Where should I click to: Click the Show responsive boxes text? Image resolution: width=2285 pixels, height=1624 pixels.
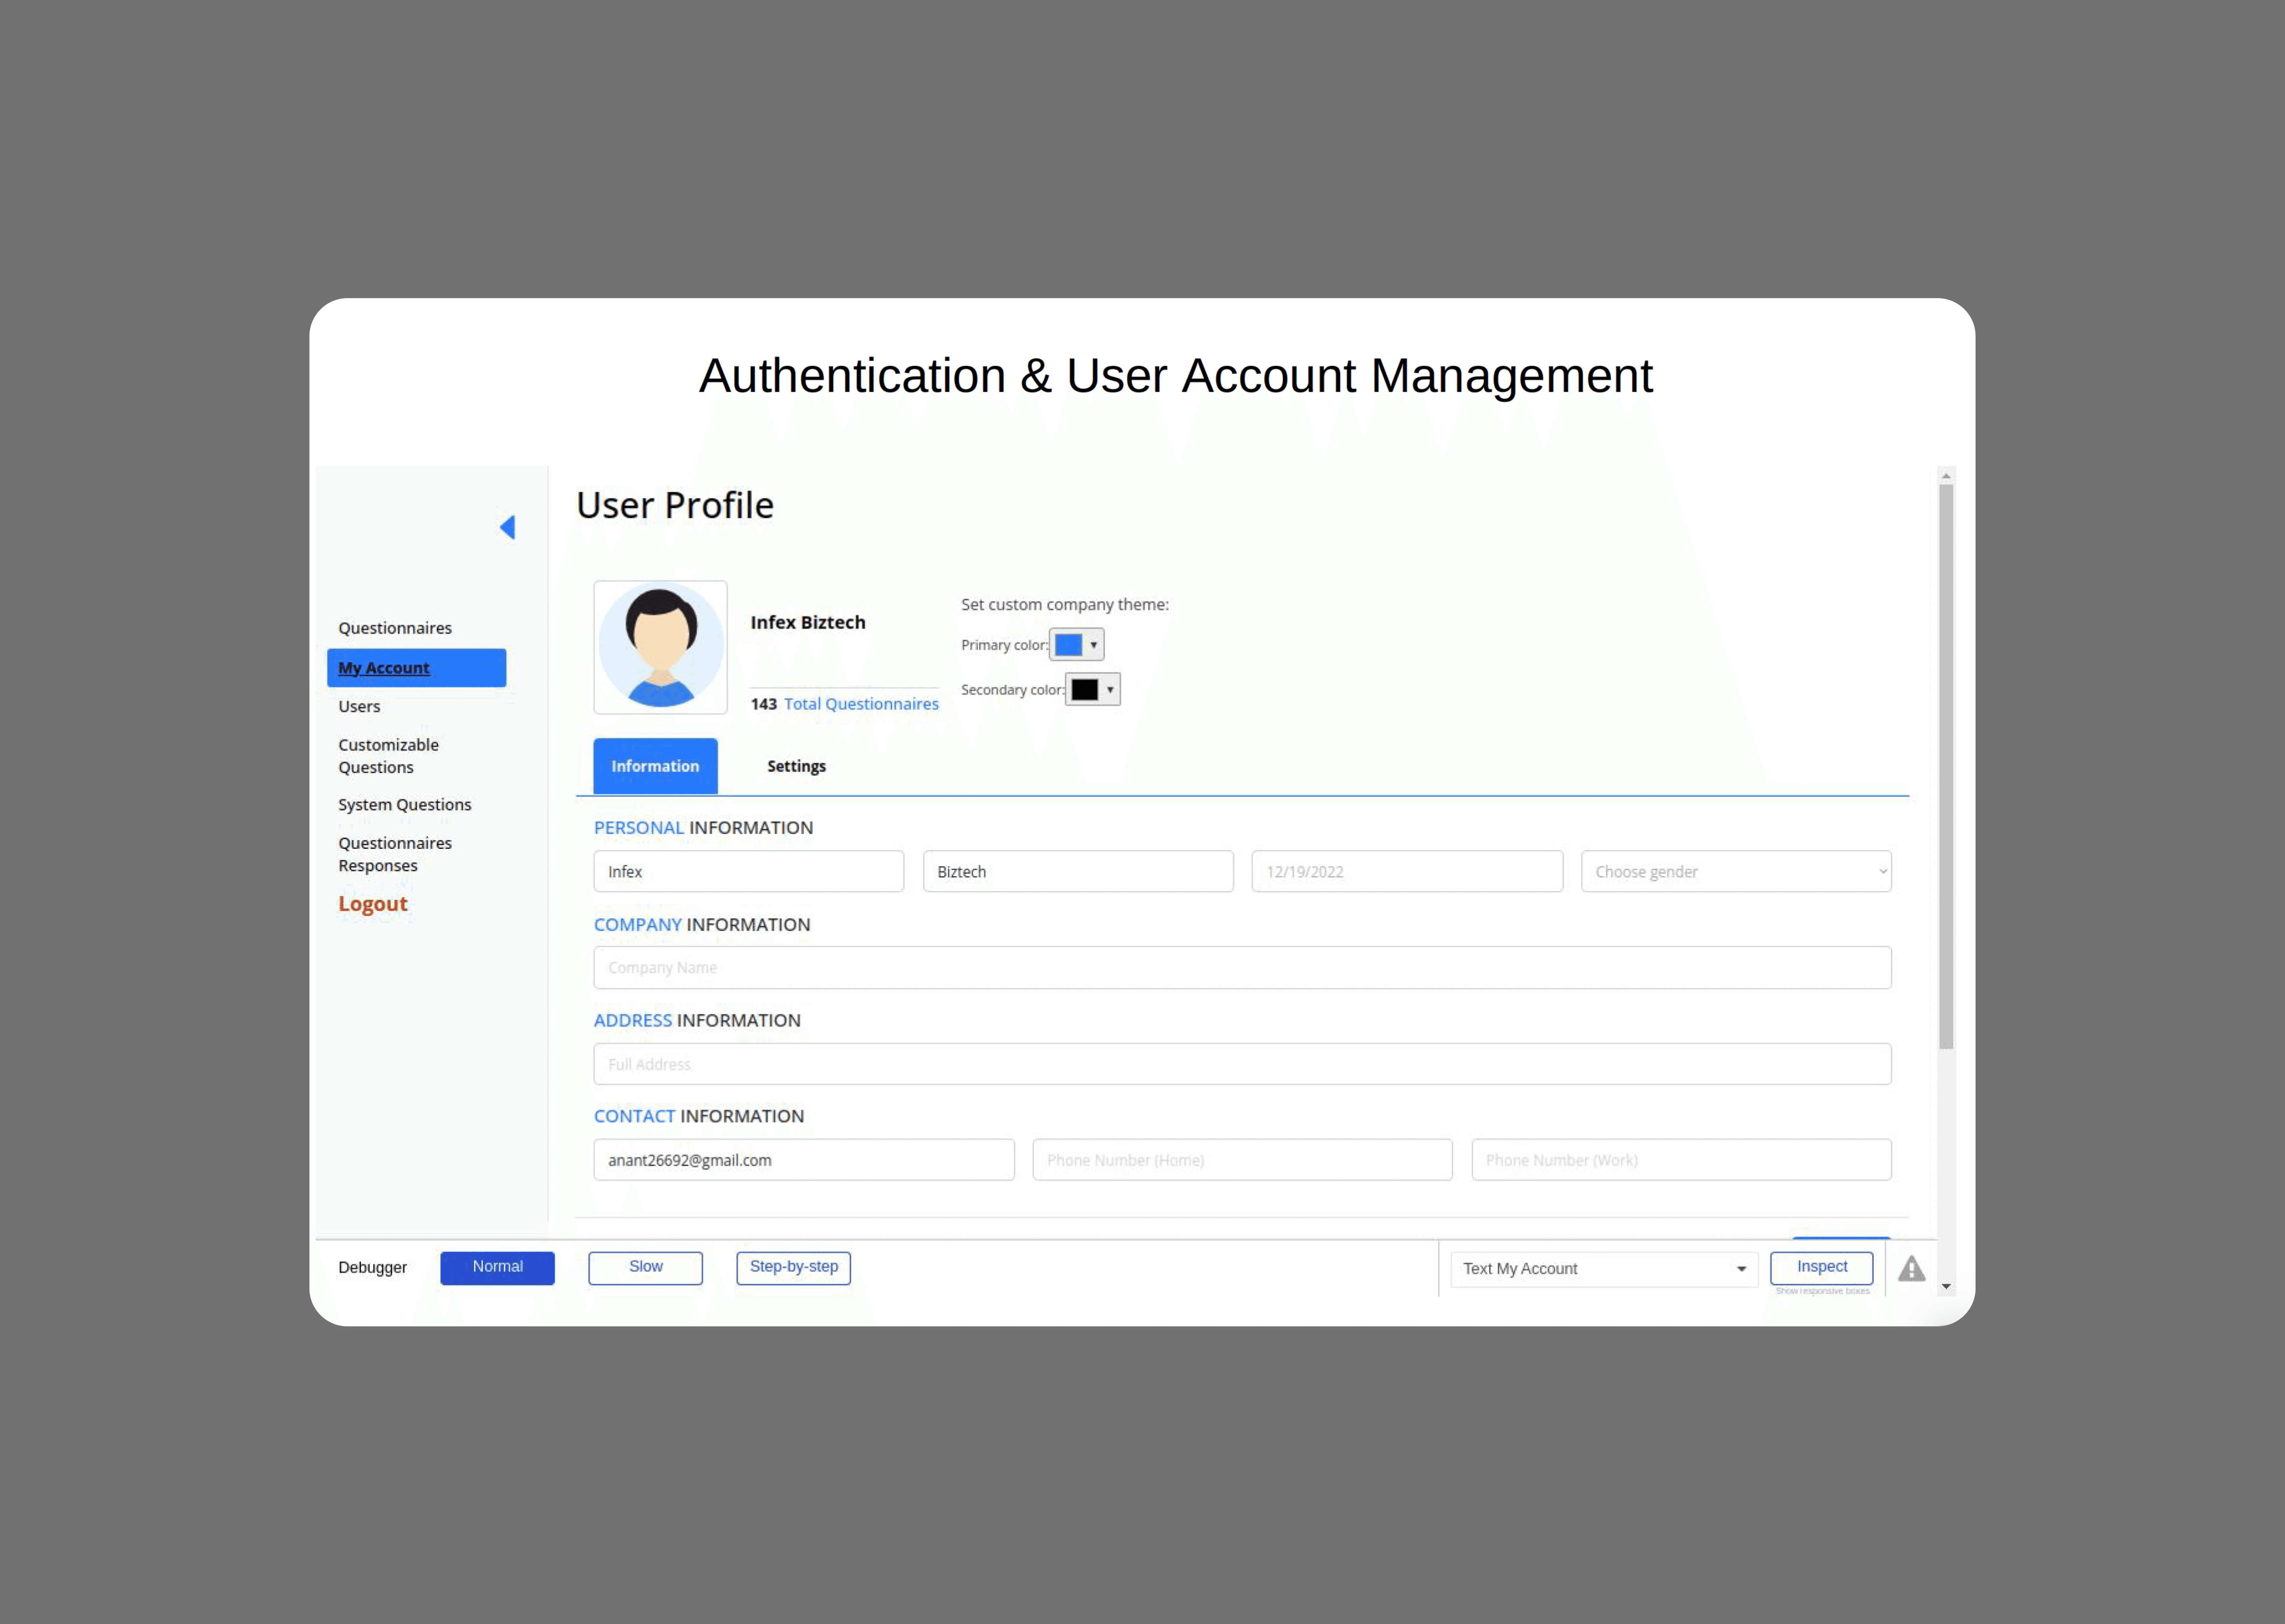[1823, 1291]
